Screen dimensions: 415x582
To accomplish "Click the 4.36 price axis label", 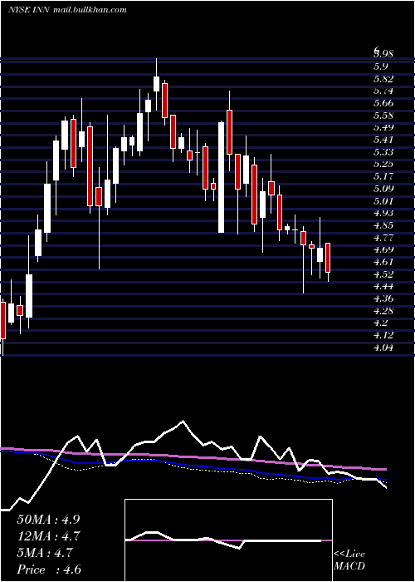I will pos(383,298).
